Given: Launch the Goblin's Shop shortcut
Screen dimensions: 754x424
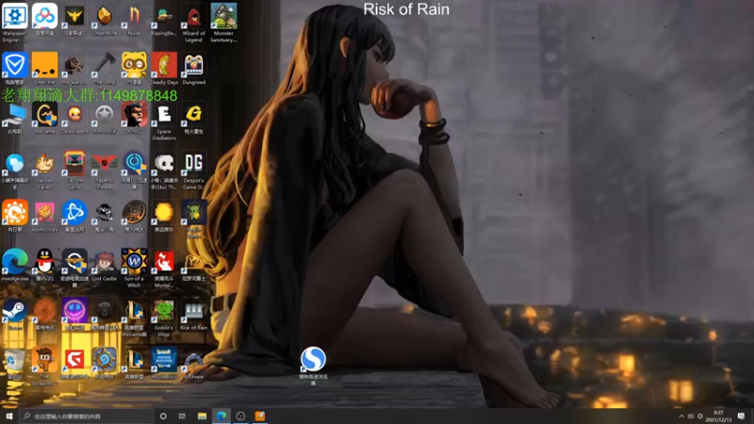Looking at the screenshot, I should pos(163,318).
